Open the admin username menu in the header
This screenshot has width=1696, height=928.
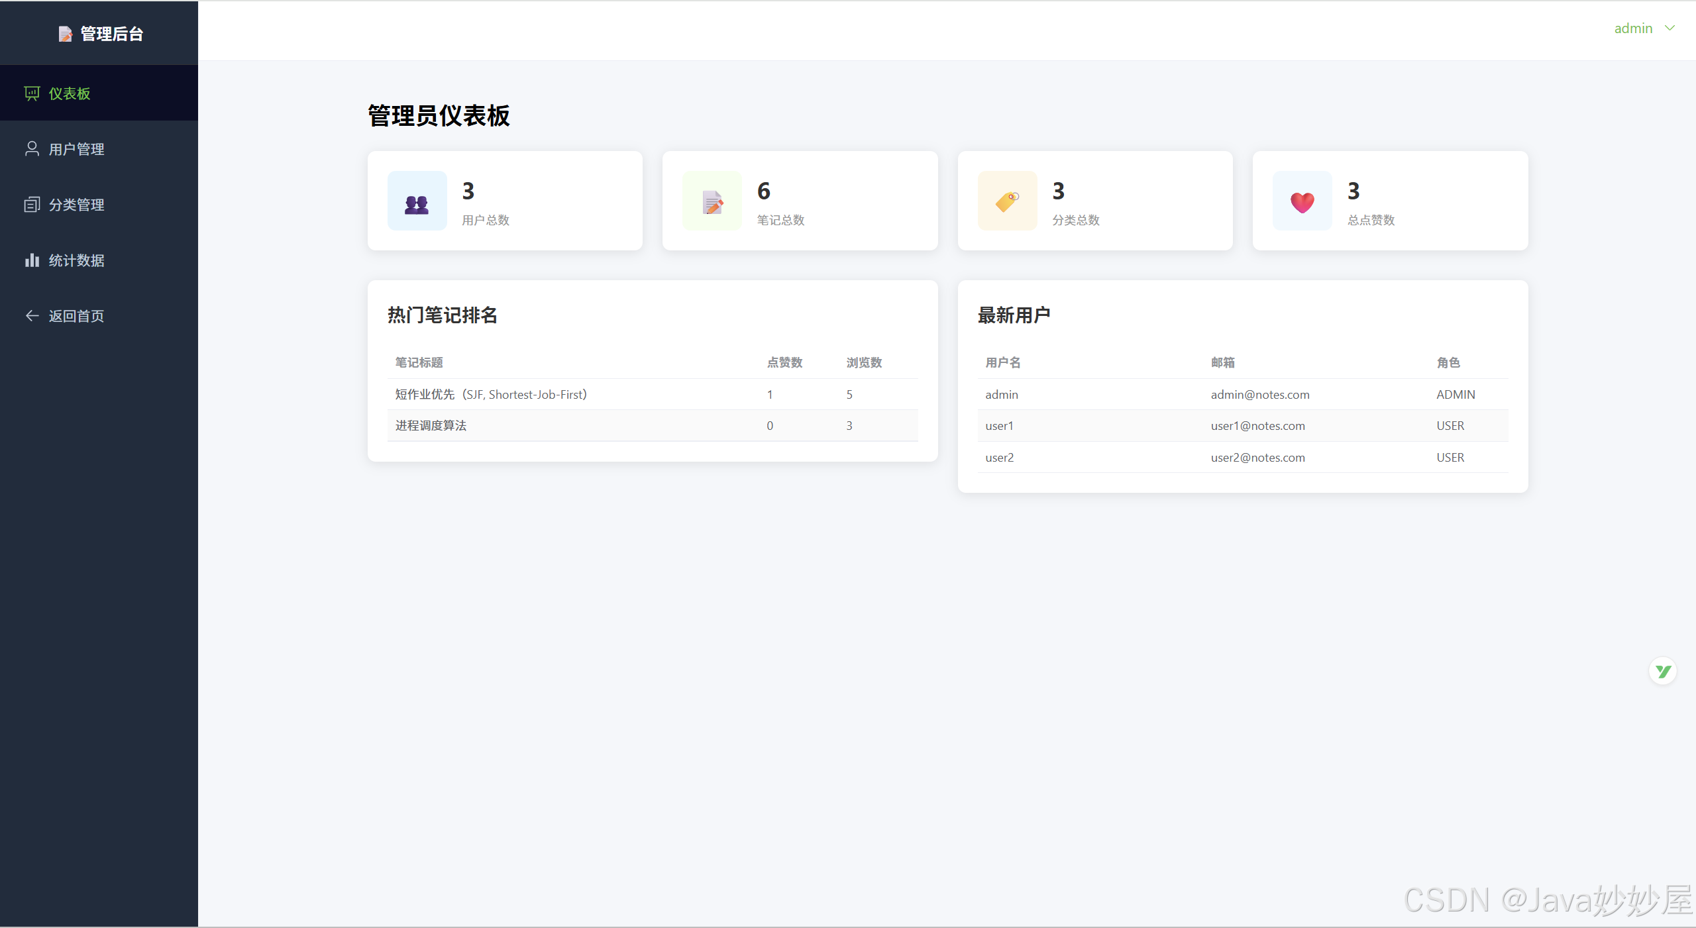pyautogui.click(x=1633, y=28)
